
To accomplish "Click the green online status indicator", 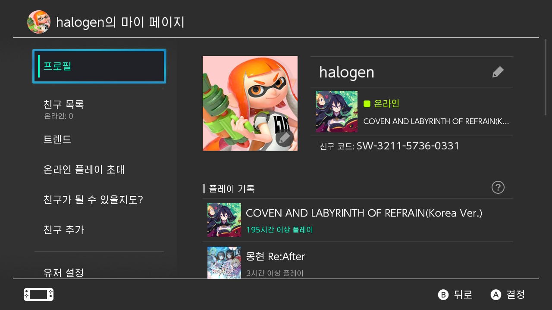I will click(367, 103).
